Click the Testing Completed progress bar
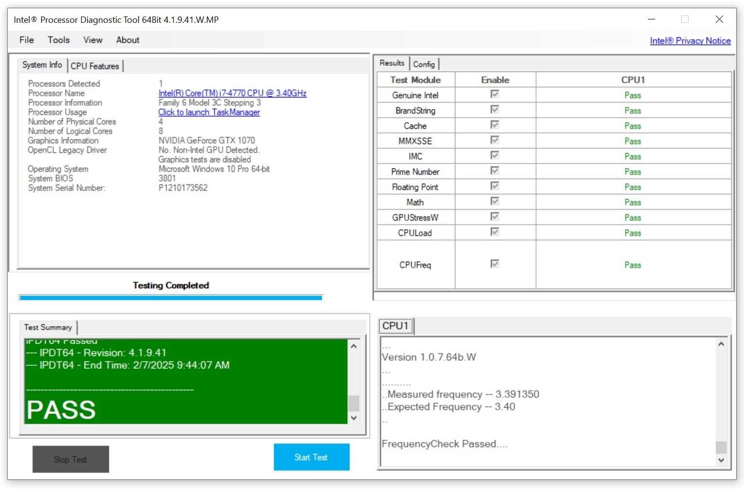744x489 pixels. 171,297
